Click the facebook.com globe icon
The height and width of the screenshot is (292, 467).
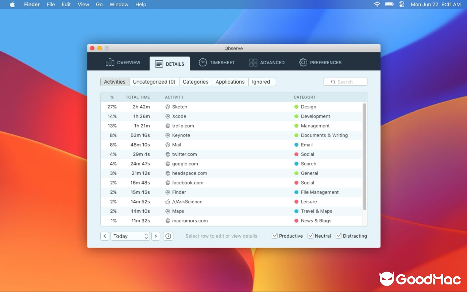click(168, 183)
